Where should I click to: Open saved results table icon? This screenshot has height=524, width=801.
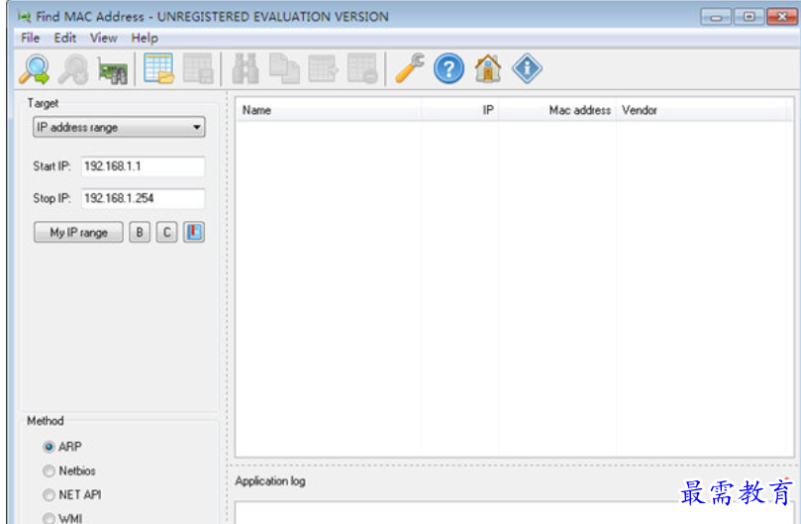coord(158,68)
